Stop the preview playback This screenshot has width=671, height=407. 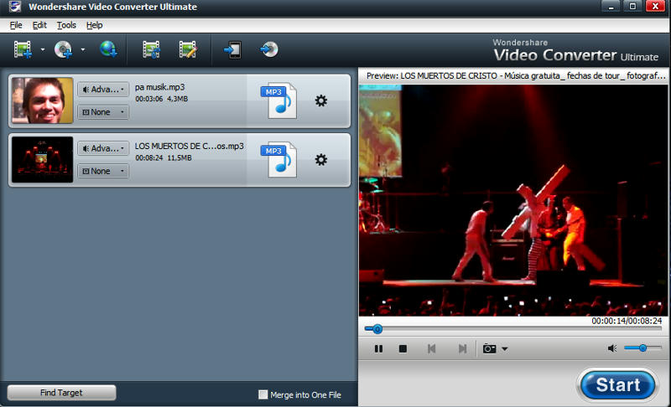(403, 349)
